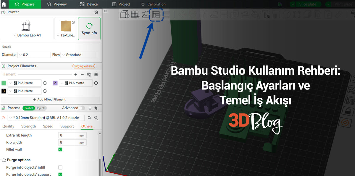
Task: Click the green filament 1 color swatch
Action: [x=4, y=83]
